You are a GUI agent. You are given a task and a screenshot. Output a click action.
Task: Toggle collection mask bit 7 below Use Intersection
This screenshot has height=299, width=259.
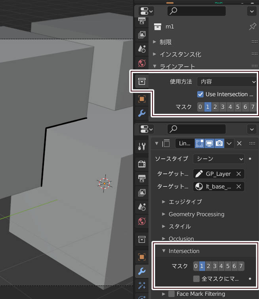(253, 107)
